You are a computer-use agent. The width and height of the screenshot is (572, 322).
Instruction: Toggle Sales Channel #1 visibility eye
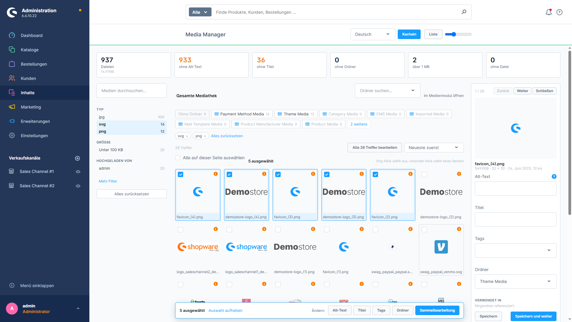click(x=78, y=172)
